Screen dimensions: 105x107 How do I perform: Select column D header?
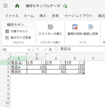(x=75, y=58)
